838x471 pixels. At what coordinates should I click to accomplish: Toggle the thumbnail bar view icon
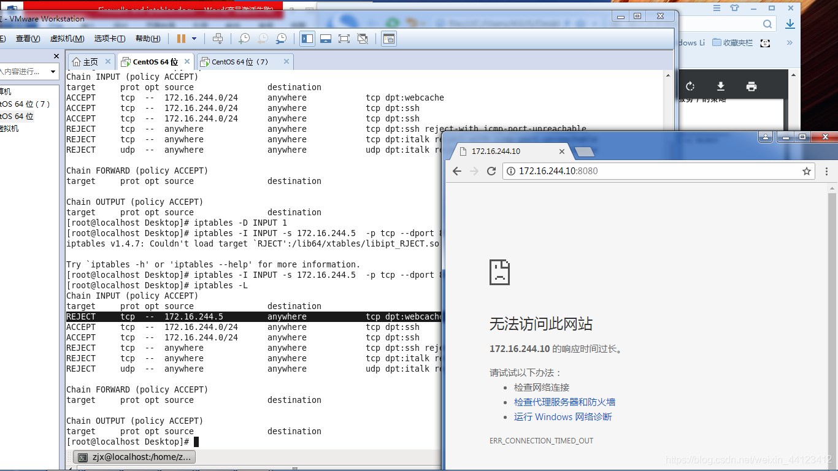(326, 39)
